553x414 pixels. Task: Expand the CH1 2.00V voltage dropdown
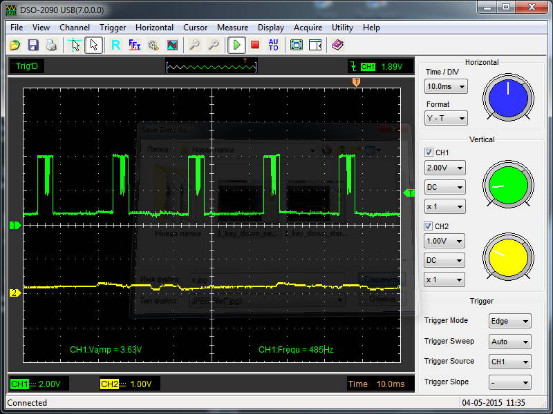(x=444, y=168)
